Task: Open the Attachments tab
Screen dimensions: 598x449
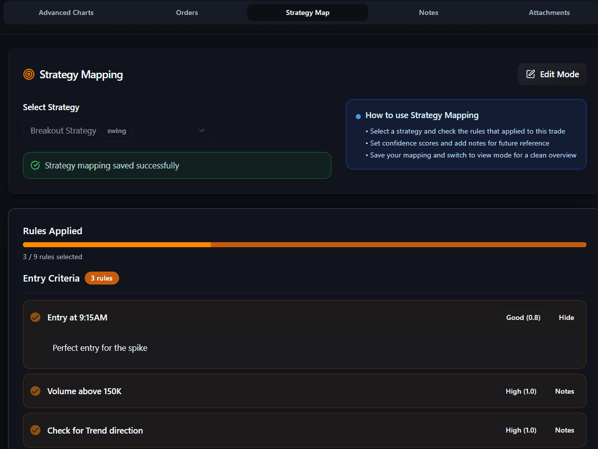Action: [x=549, y=12]
